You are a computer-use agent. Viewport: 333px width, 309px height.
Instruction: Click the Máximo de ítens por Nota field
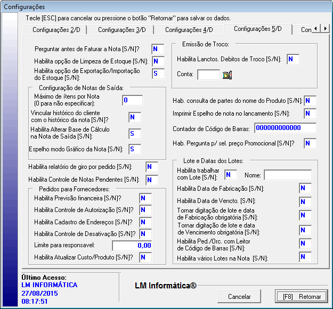(132, 100)
